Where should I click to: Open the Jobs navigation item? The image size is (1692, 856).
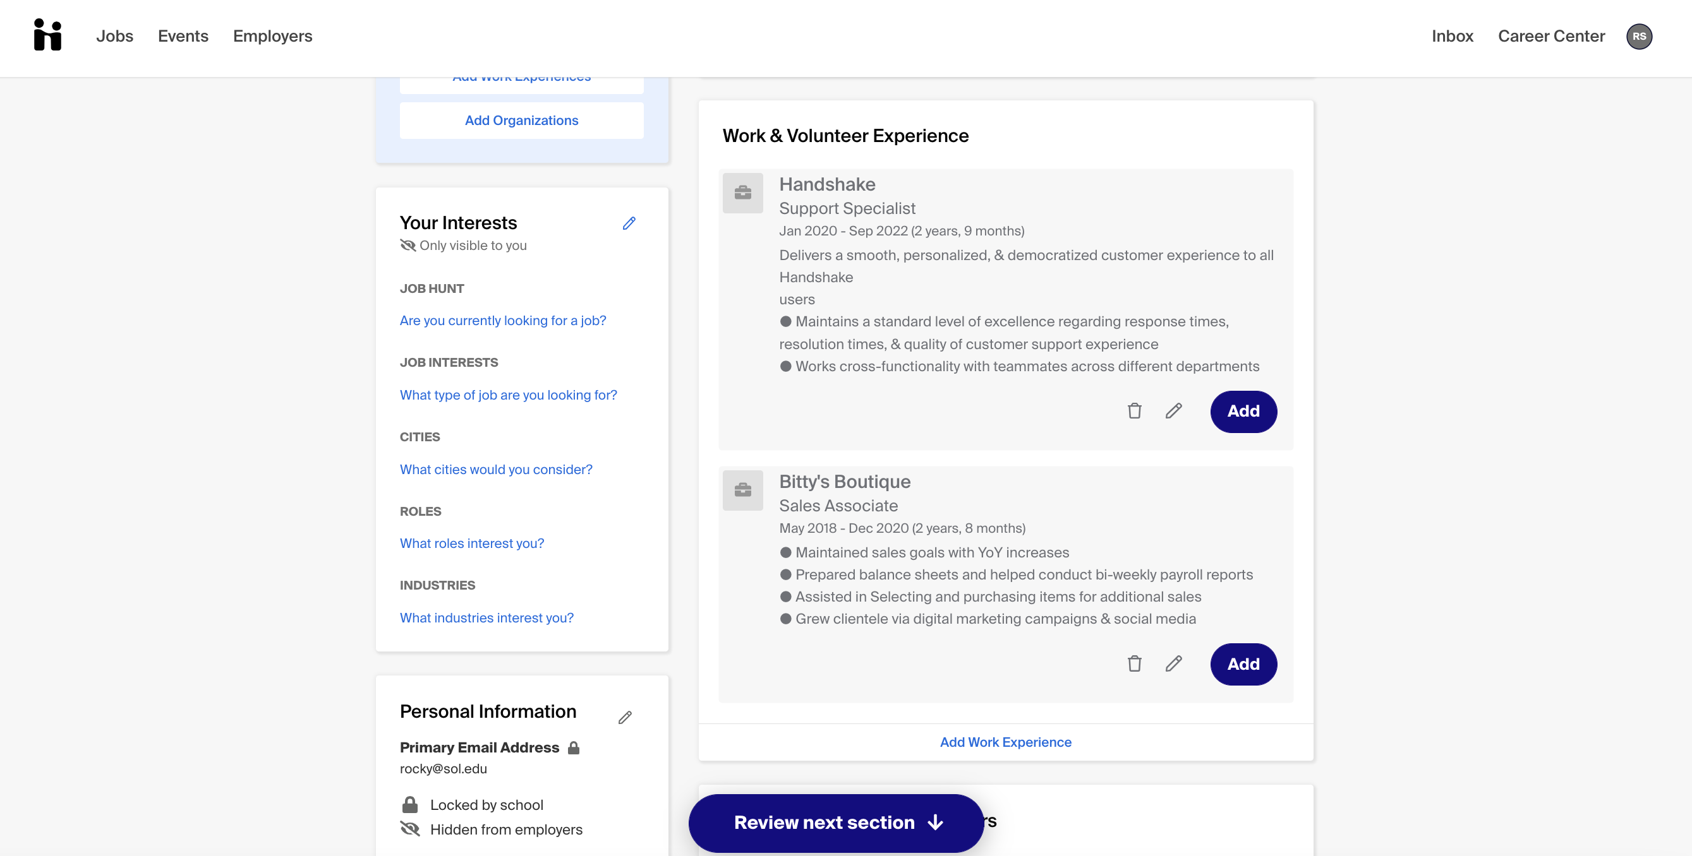tap(115, 36)
